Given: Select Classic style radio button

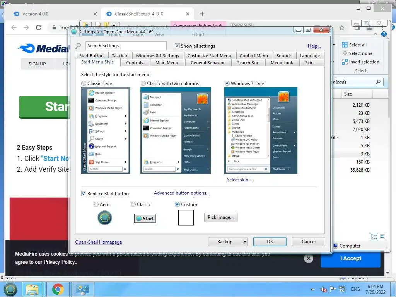Looking at the screenshot, I should click(84, 84).
